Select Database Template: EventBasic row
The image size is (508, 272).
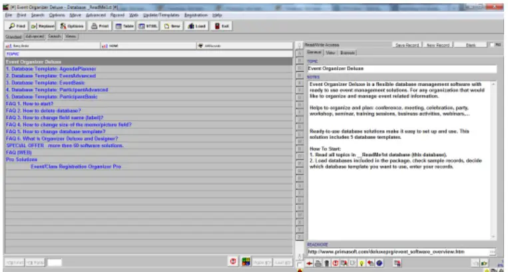148,82
